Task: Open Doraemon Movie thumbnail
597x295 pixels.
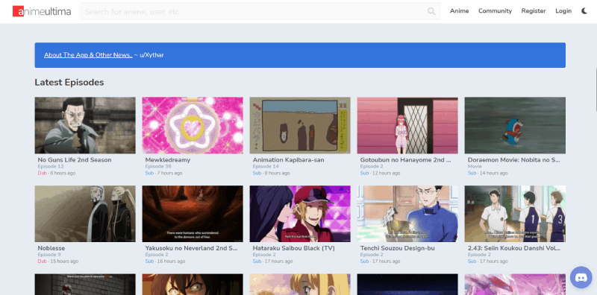Action: (x=515, y=125)
